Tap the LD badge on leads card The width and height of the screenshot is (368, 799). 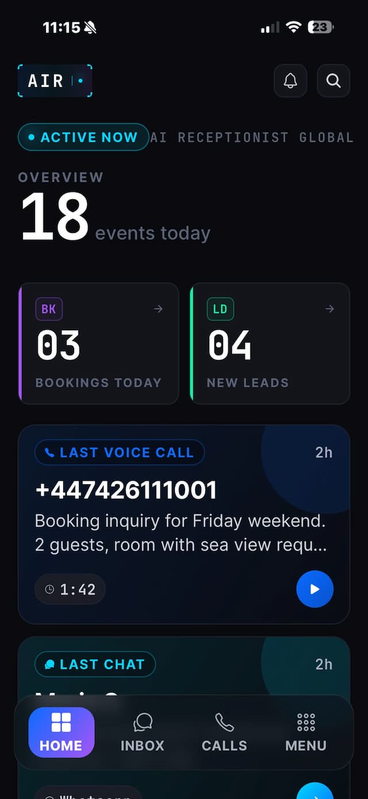[220, 309]
